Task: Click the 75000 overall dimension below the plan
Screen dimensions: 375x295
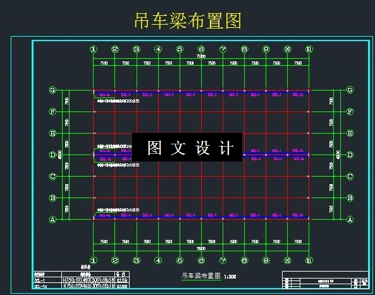Action: point(201,249)
